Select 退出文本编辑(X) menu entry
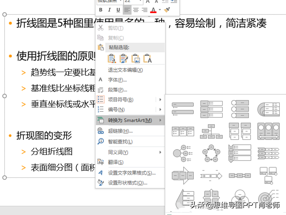The image size is (286, 215). point(131,70)
